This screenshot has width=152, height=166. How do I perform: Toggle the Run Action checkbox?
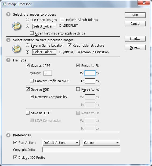click(15, 142)
